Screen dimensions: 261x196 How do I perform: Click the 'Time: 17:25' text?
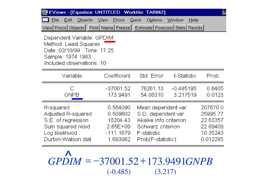pyautogui.click(x=99, y=50)
